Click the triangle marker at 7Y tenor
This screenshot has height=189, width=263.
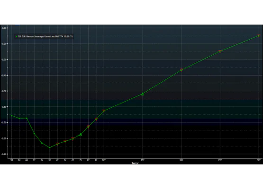(x=81, y=134)
